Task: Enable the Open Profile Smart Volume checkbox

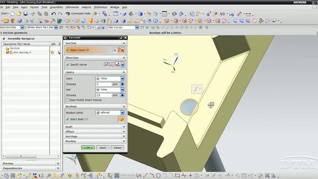Action: (x=68, y=100)
